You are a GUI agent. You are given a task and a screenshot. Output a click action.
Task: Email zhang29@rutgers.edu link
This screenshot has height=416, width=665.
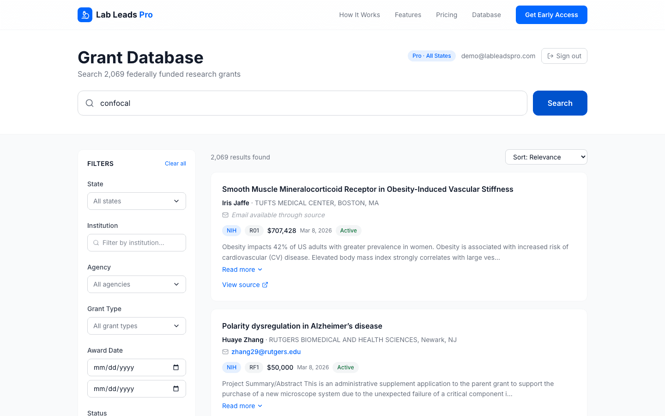tap(266, 352)
